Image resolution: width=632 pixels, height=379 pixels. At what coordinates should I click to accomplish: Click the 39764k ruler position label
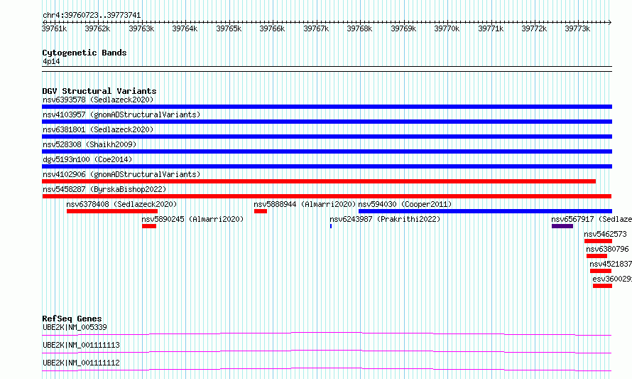click(x=185, y=28)
